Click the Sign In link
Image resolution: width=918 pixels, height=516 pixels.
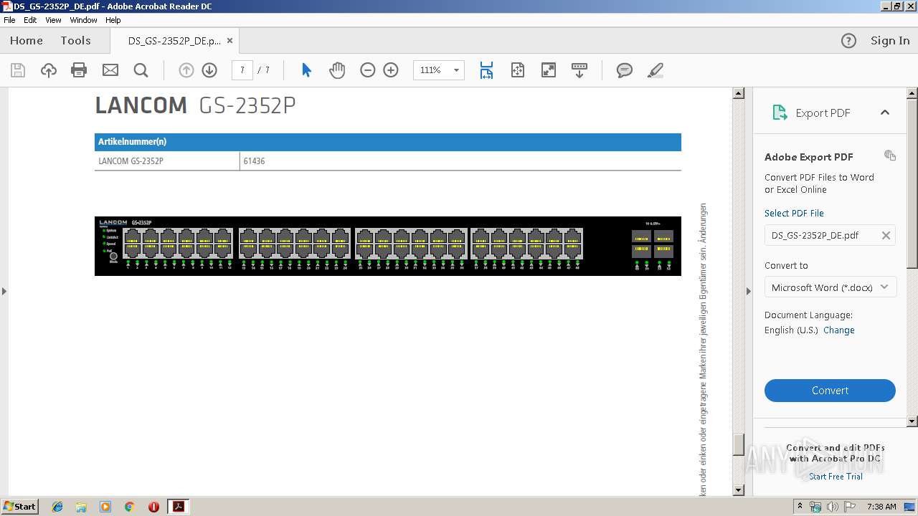[x=890, y=41]
